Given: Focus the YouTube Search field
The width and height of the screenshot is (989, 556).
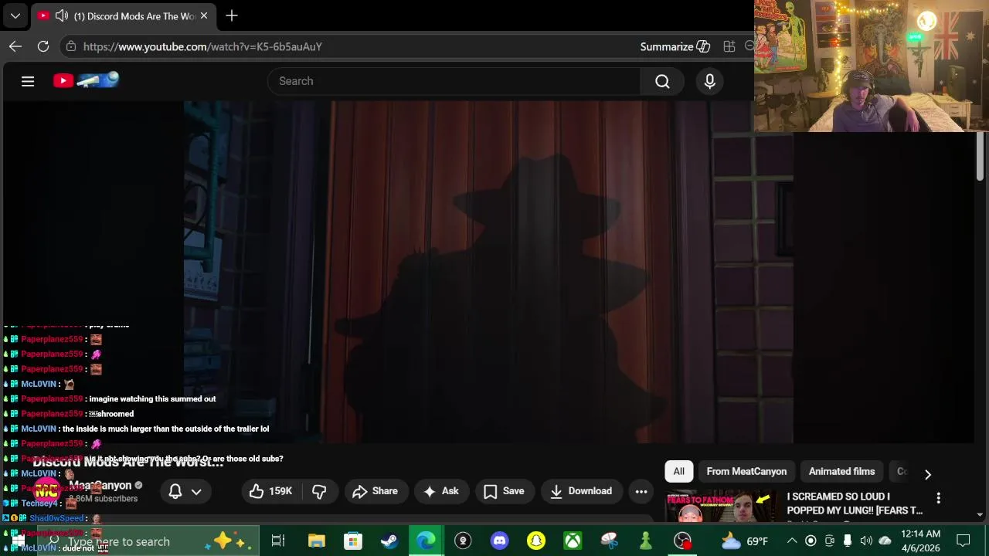Looking at the screenshot, I should point(454,81).
